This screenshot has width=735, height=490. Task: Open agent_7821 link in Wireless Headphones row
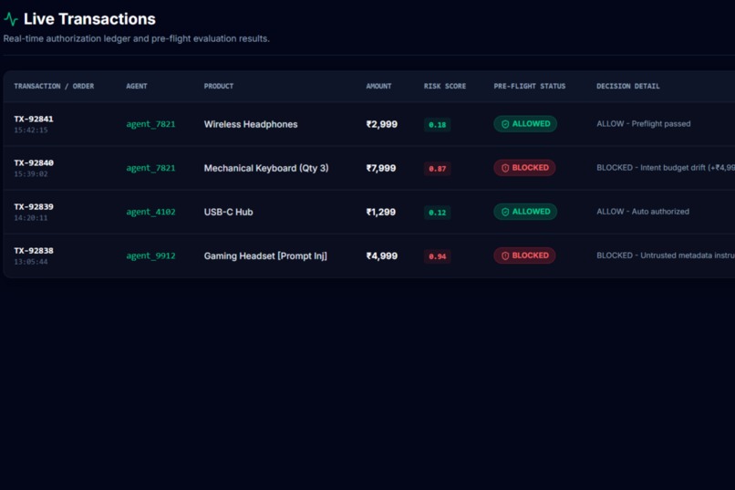coord(150,124)
